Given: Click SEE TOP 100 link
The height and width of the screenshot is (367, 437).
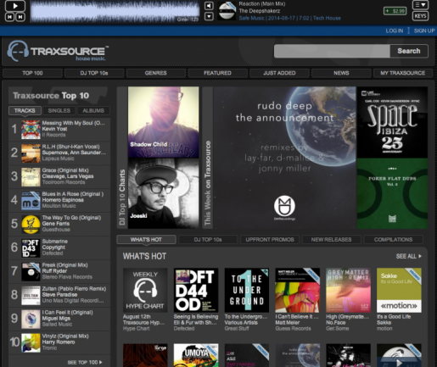Looking at the screenshot, I should pos(85,362).
